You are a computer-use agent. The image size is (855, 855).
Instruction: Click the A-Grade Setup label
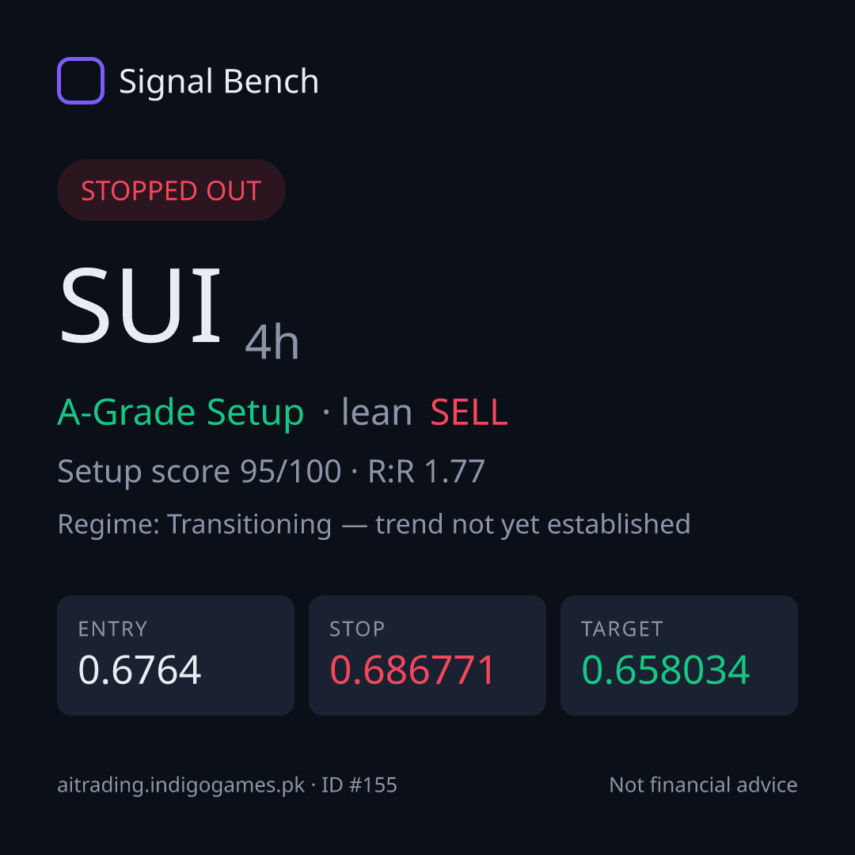pos(180,412)
